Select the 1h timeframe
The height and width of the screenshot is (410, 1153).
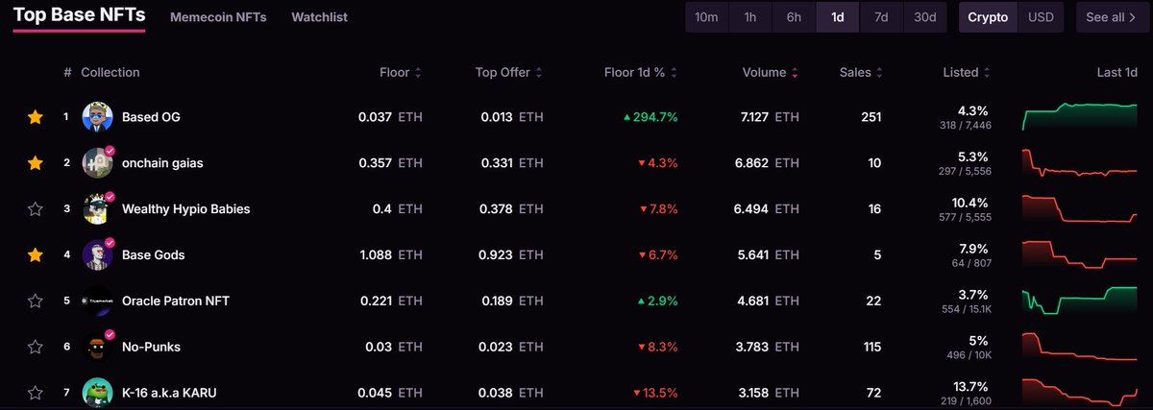tap(749, 17)
